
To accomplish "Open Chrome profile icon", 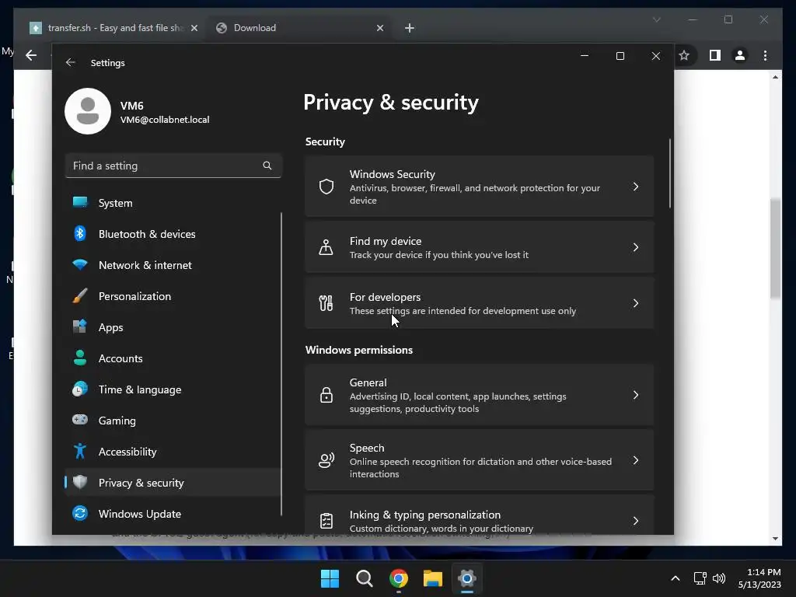I will tap(740, 55).
